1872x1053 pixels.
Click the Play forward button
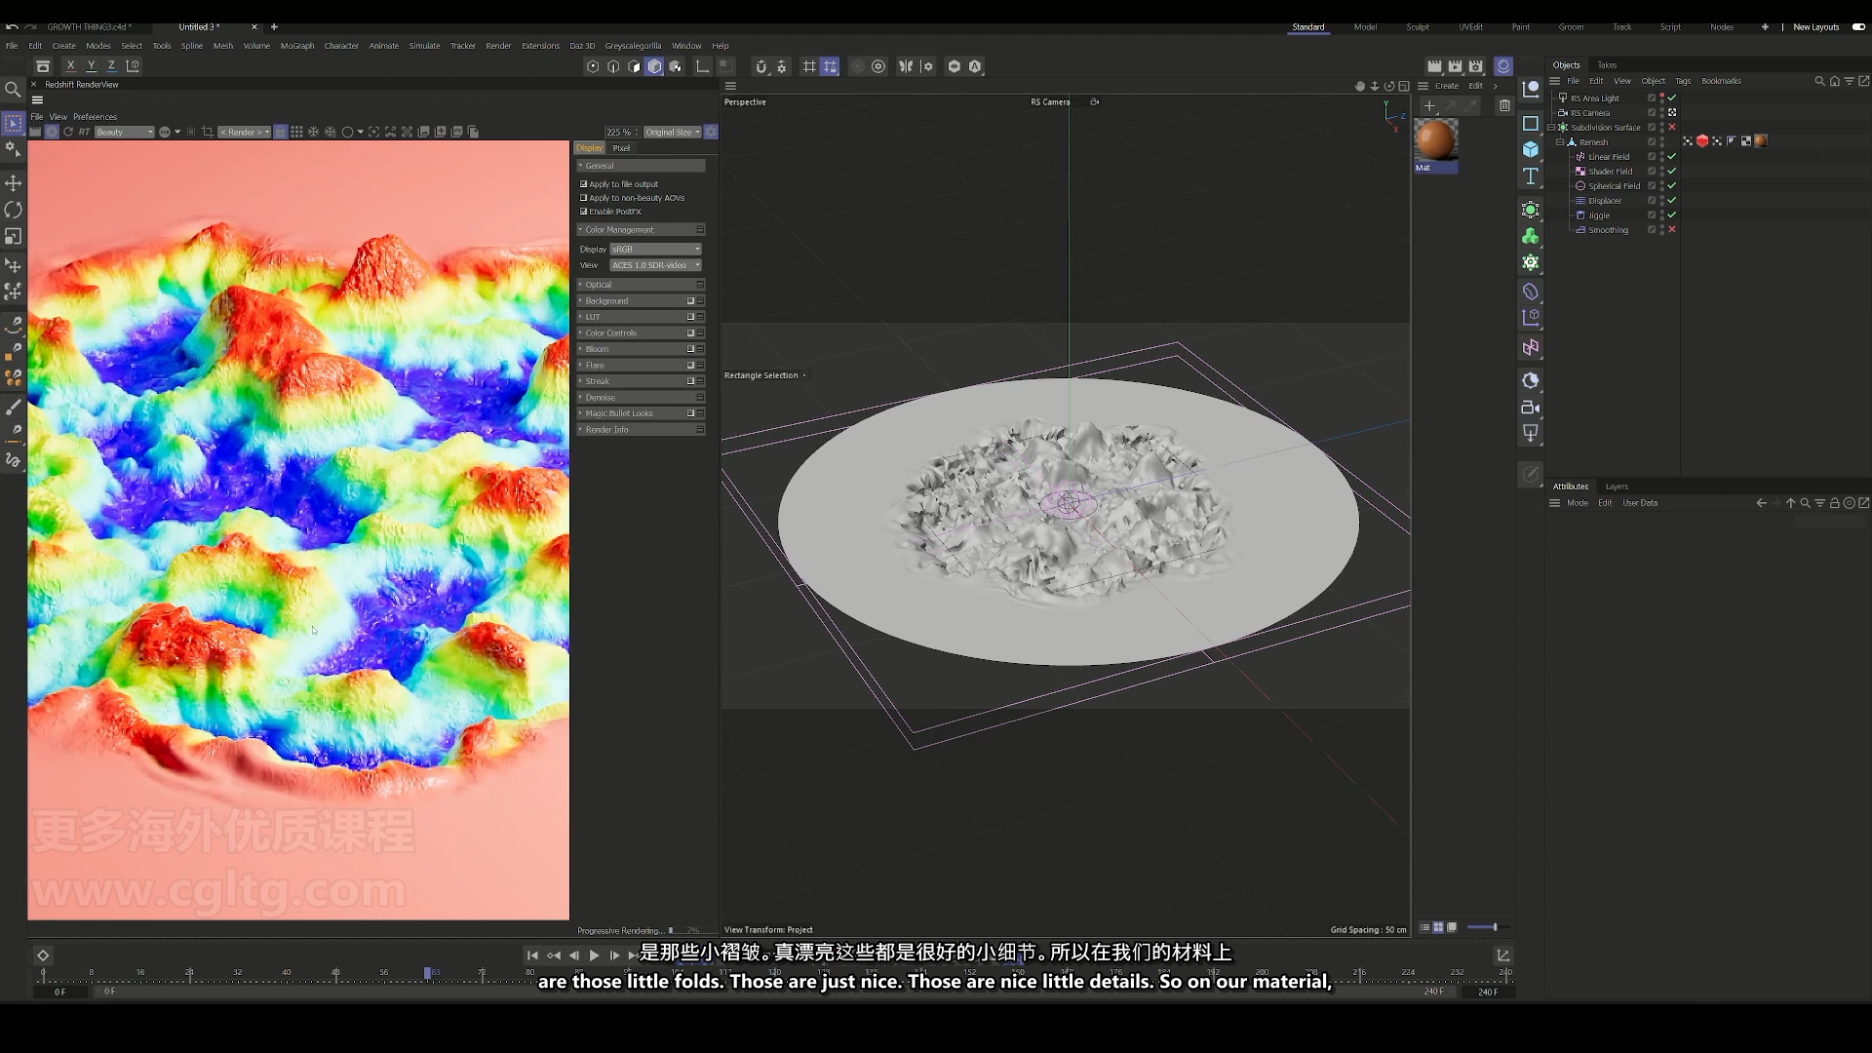(594, 955)
